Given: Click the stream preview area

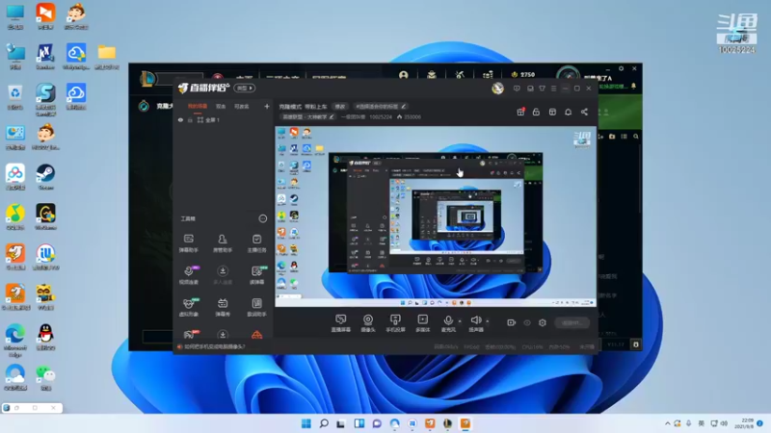Looking at the screenshot, I should pyautogui.click(x=436, y=216).
